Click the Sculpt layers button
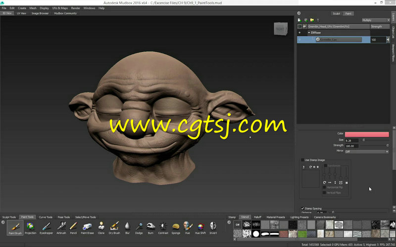396x247 pixels. [x=337, y=14]
